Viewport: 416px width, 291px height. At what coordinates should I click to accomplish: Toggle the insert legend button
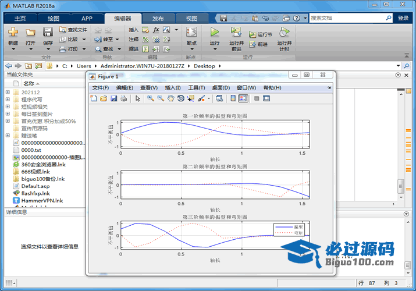coord(243,98)
